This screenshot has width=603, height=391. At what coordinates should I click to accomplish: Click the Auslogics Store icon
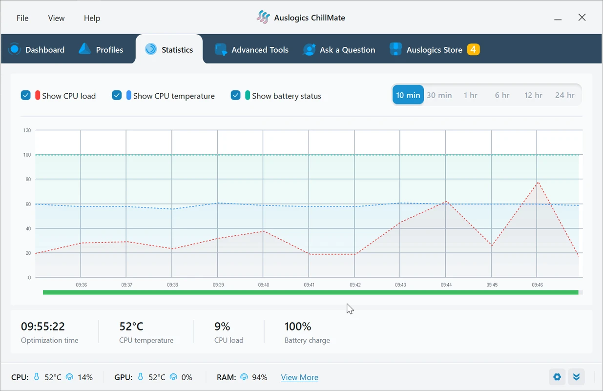click(395, 49)
